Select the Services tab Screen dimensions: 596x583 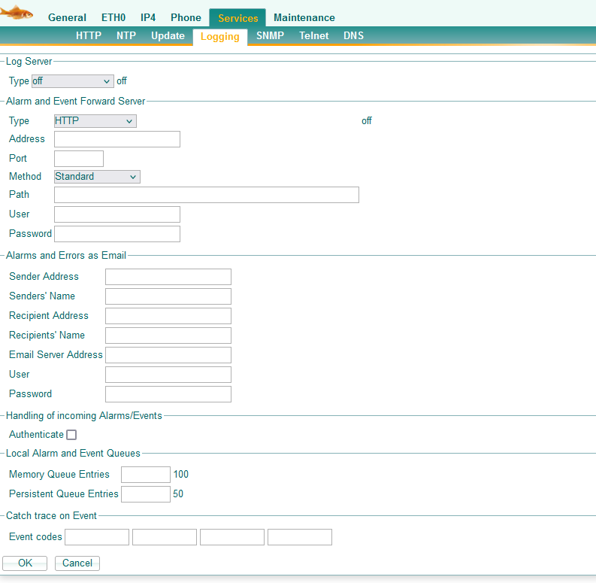click(x=237, y=18)
